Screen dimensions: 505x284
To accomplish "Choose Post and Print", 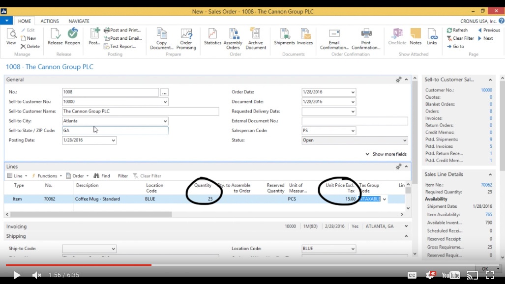I will pos(122,30).
